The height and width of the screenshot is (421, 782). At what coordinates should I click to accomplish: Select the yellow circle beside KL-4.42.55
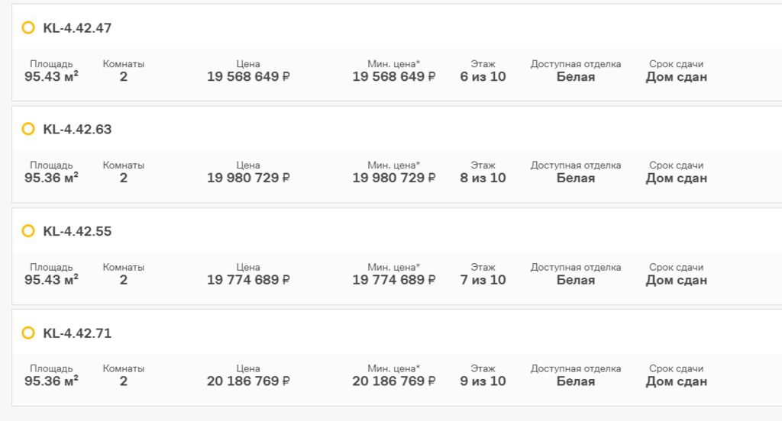(28, 230)
